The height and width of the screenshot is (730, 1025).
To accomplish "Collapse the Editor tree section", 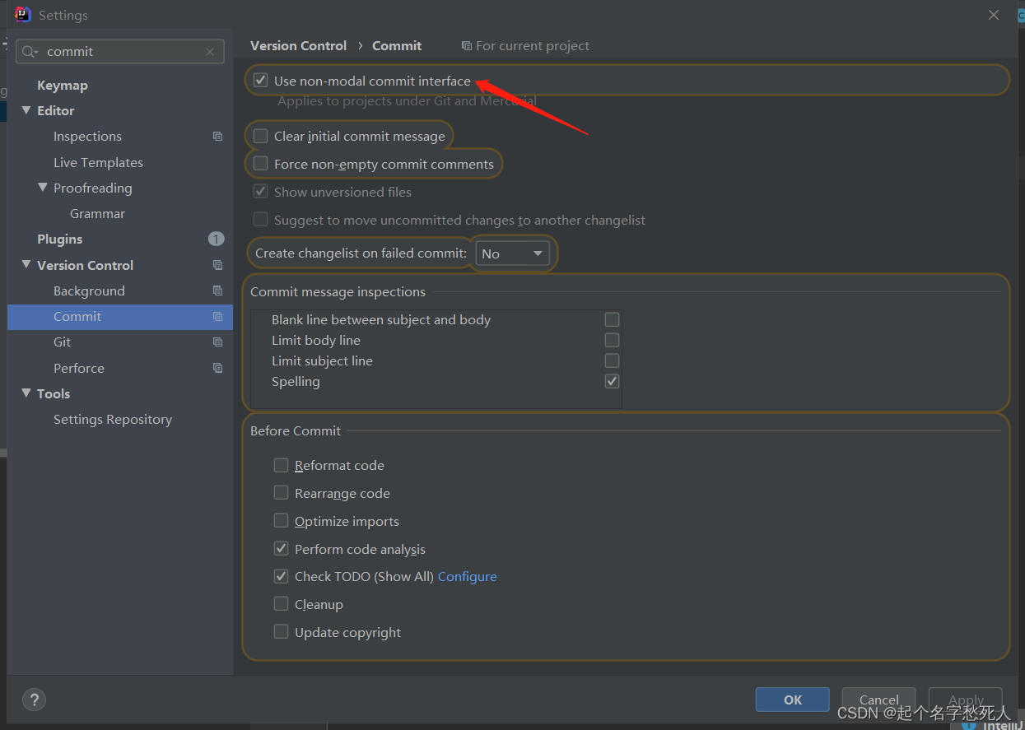I will click(26, 110).
